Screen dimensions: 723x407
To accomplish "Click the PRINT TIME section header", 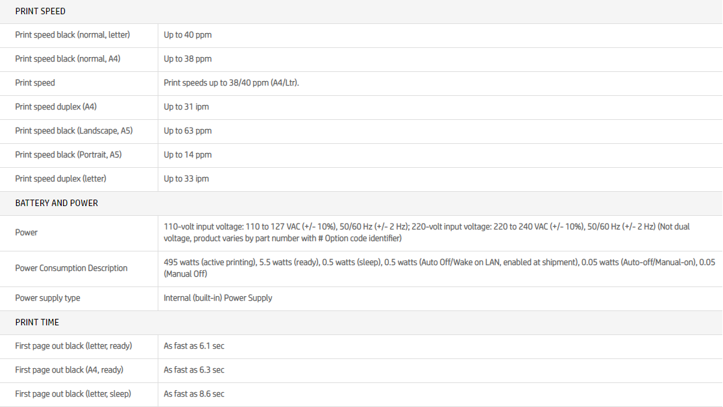I will point(37,322).
